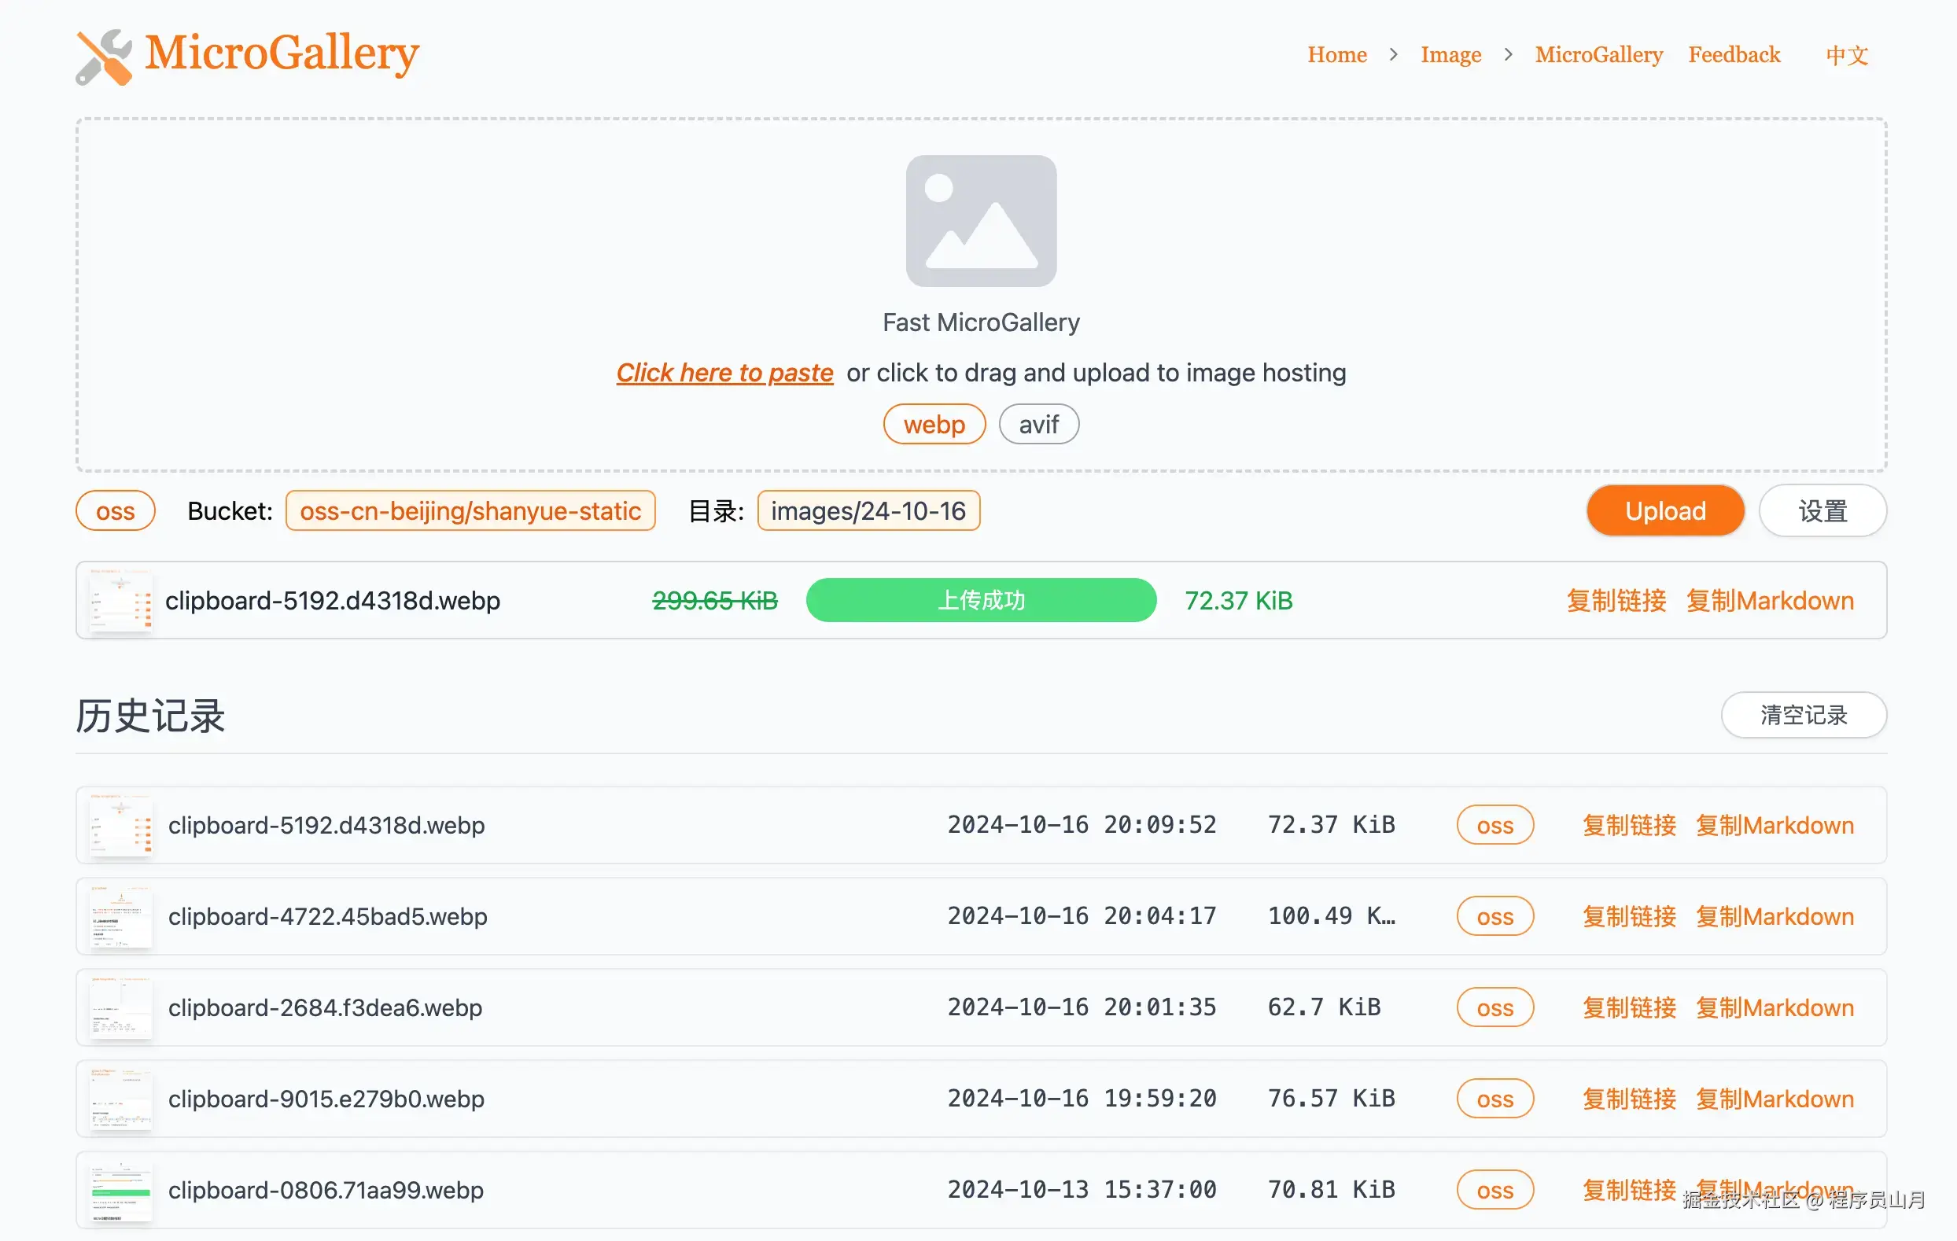The width and height of the screenshot is (1957, 1241).
Task: Open the oss-cn-beijing/shanyue-static bucket selector
Action: [470, 511]
